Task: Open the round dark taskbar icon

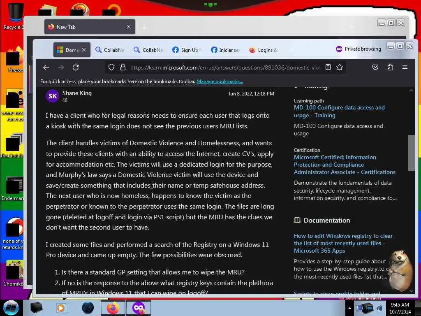Action: tap(88, 308)
